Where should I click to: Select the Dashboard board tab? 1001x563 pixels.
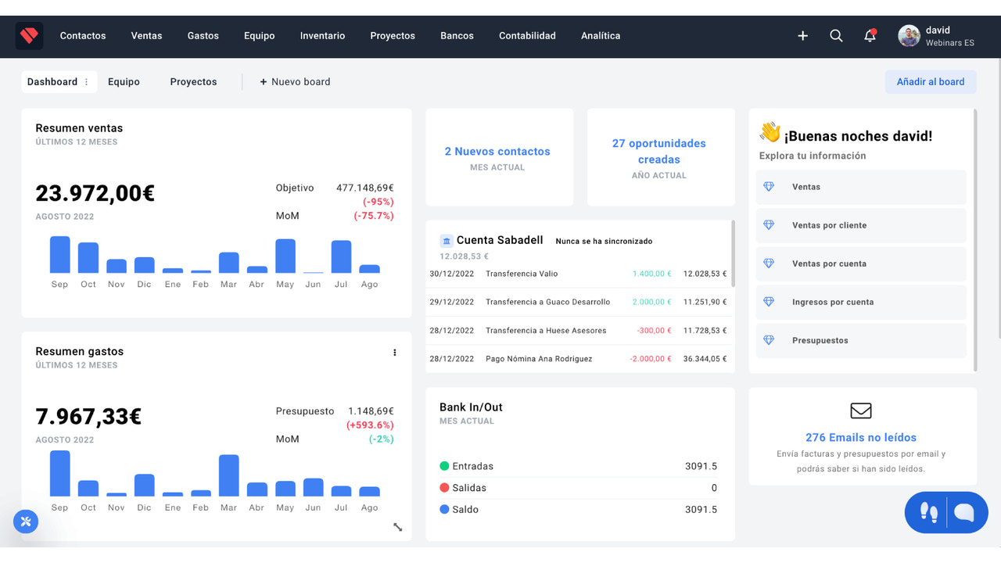(x=52, y=81)
